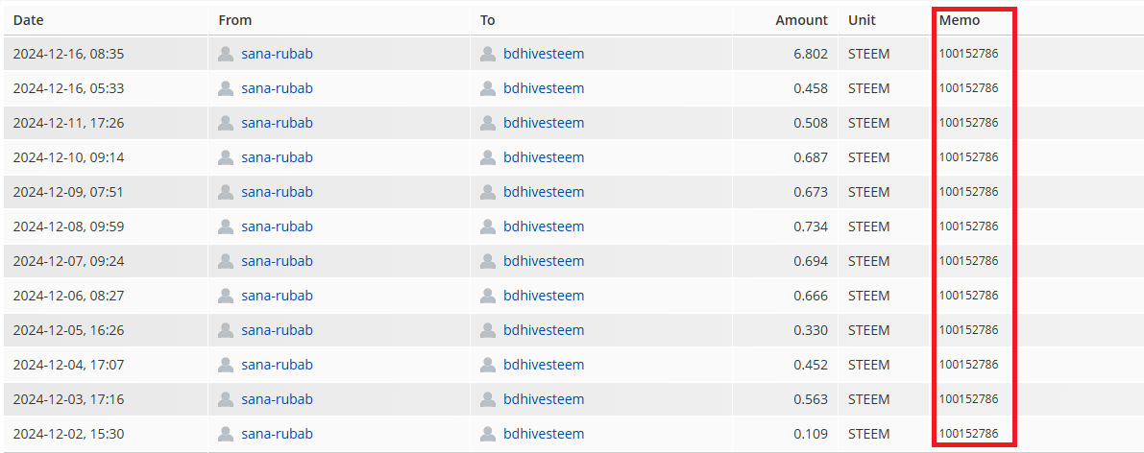Screen dimensions: 1144x453
Task: Select memo 100152786 in the 2024-12-11 row
Action: click(x=968, y=123)
